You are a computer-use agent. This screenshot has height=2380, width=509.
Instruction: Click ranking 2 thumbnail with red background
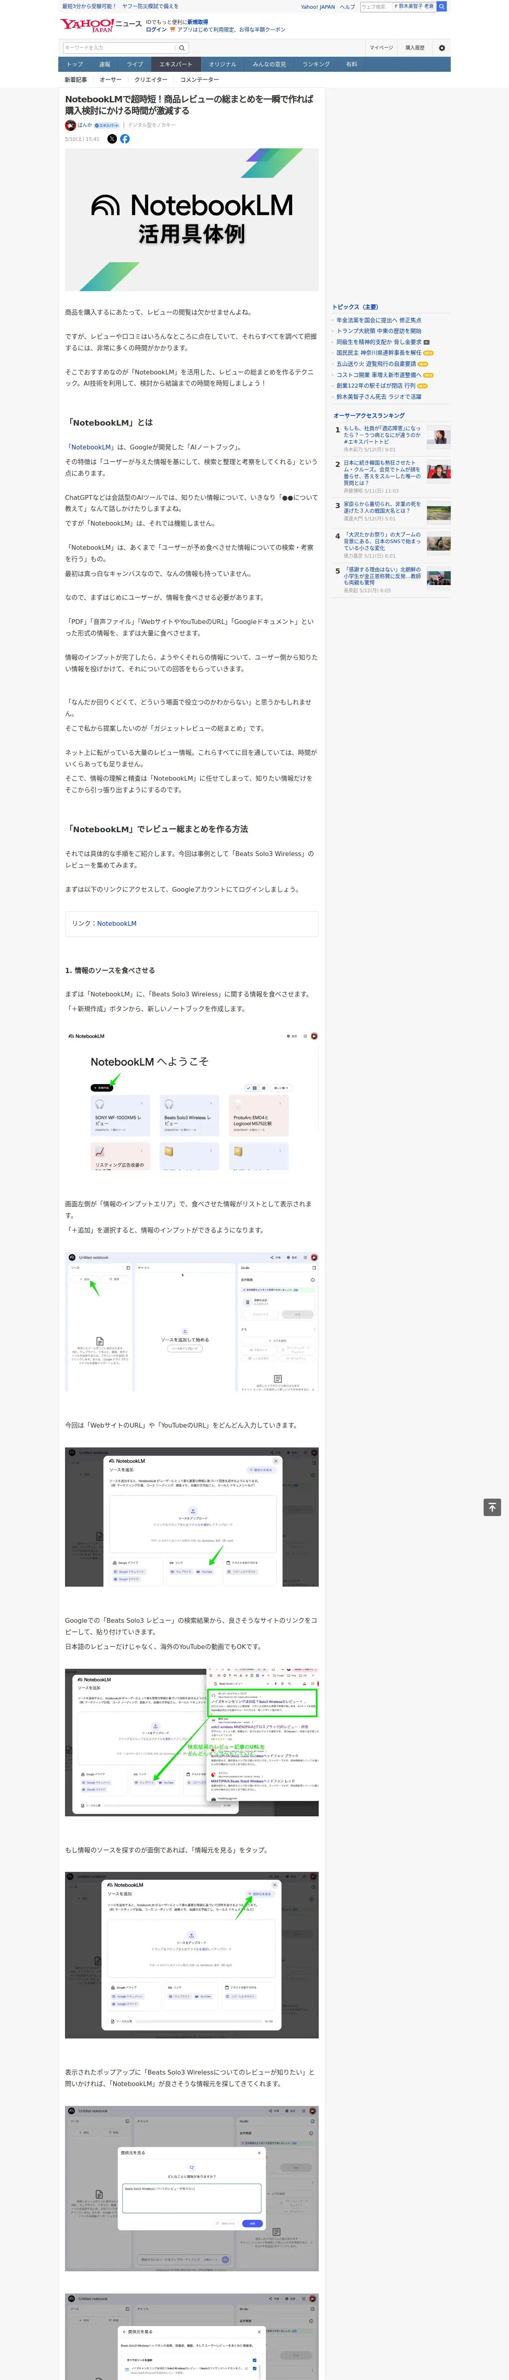439,471
